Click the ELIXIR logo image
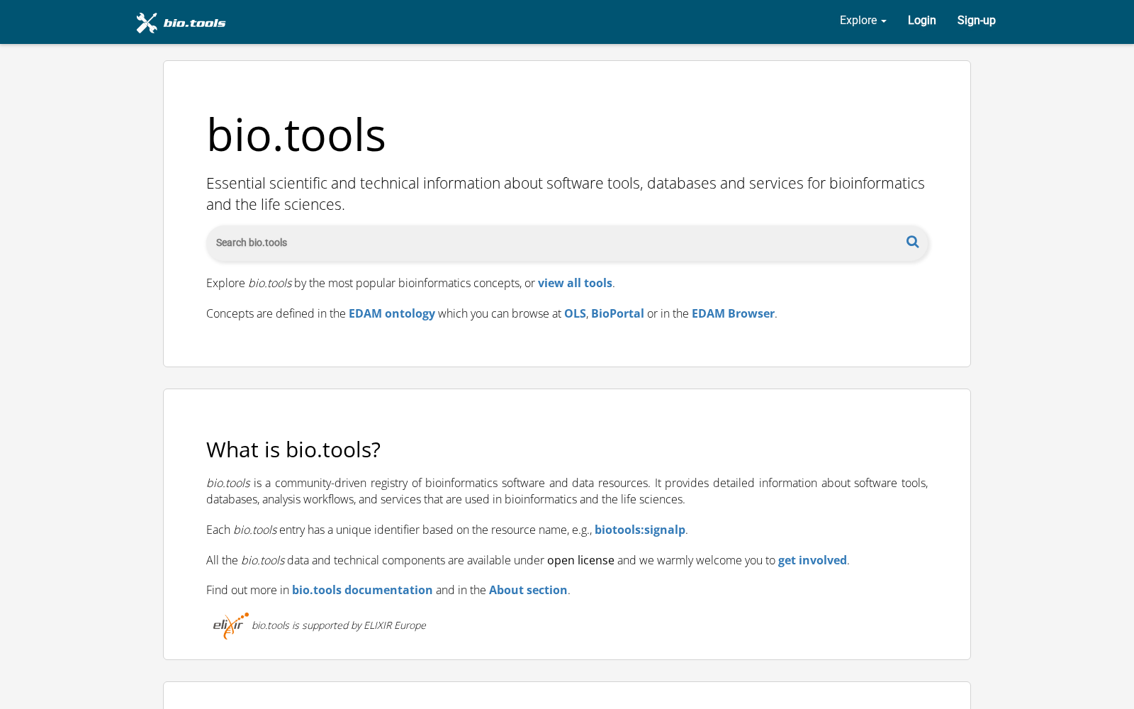 pyautogui.click(x=231, y=626)
